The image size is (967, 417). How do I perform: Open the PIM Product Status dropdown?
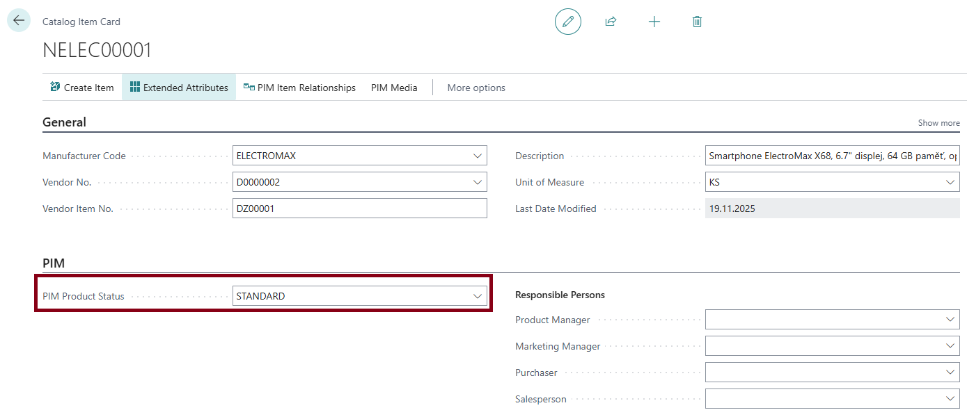tap(478, 295)
